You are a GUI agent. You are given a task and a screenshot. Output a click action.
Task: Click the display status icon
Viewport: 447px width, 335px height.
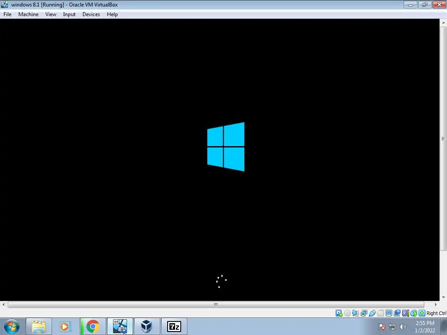(389, 313)
